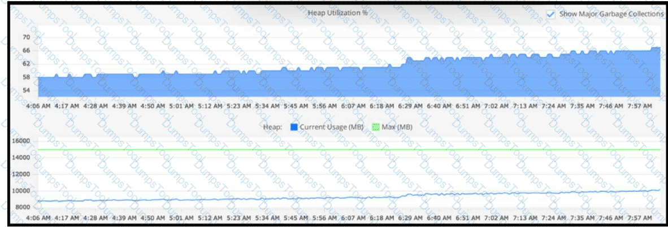Viewport: 668px width, 227px height.
Task: Click the Heap Utilization % chart title
Action: click(337, 13)
